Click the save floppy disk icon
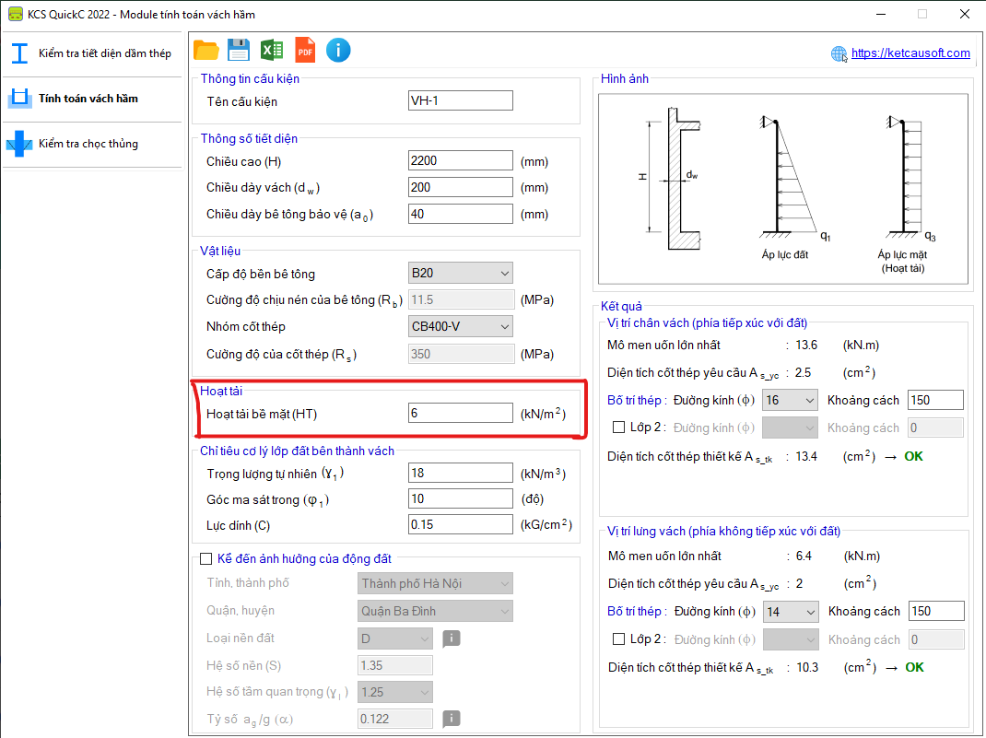The width and height of the screenshot is (986, 738). pyautogui.click(x=239, y=50)
